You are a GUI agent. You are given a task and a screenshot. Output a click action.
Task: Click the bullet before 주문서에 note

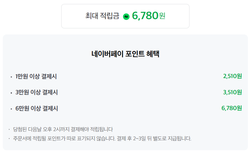9,138
